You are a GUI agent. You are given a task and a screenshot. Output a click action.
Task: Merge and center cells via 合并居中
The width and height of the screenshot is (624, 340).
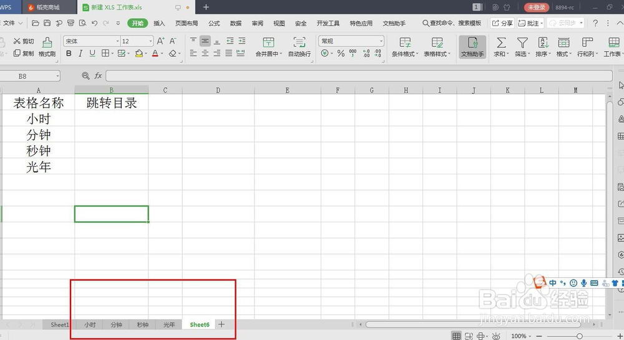click(268, 47)
